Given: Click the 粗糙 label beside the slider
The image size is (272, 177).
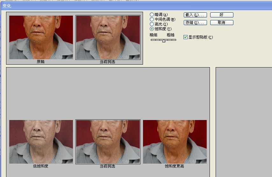Looking at the screenshot, I should (x=170, y=35).
